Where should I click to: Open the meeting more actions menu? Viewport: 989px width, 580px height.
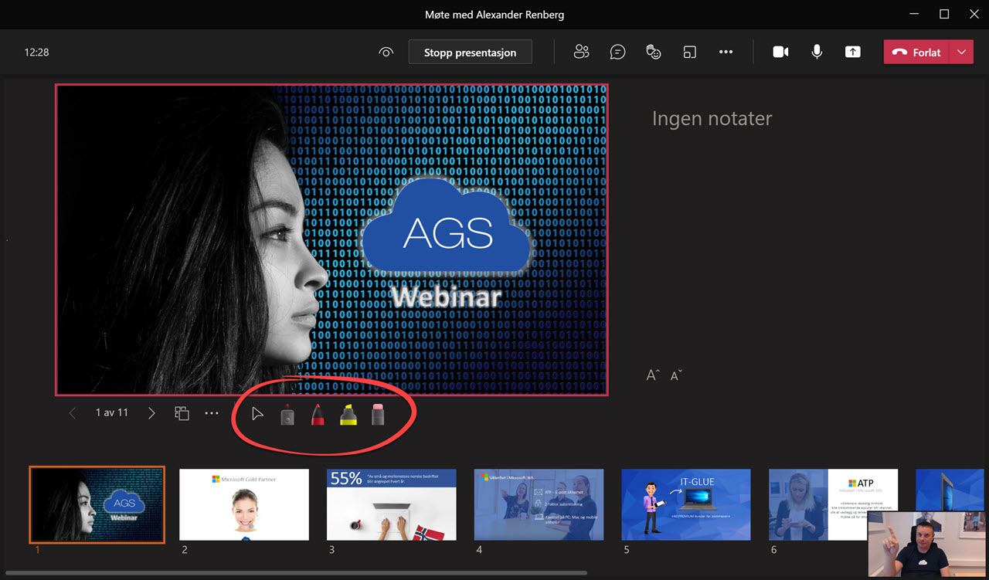(726, 52)
